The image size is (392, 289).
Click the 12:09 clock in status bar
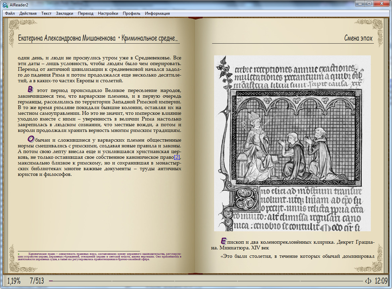[381, 281]
